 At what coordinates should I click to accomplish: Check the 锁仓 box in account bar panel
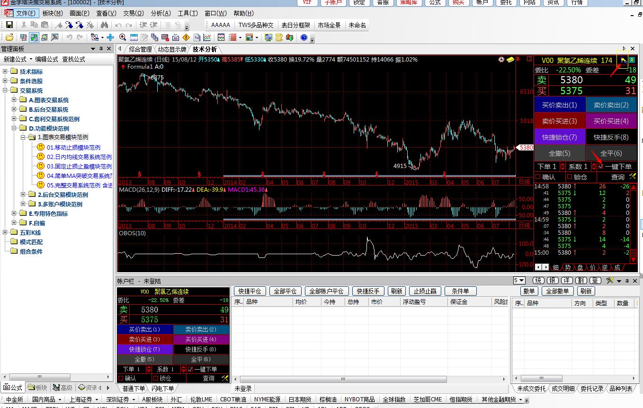(x=155, y=378)
